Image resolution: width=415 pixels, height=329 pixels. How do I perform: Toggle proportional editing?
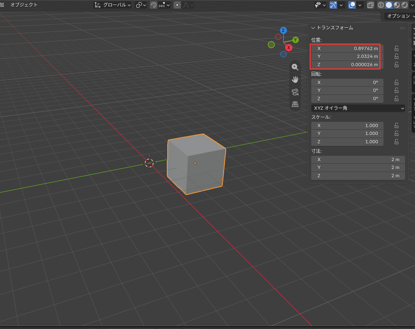click(x=177, y=5)
